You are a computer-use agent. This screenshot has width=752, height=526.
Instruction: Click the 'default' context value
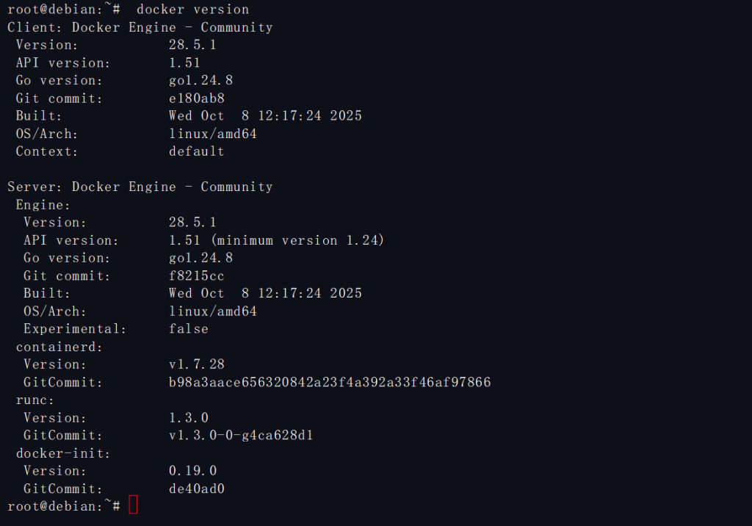(x=197, y=151)
